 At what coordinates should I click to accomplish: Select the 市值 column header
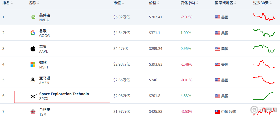tap(117, 3)
